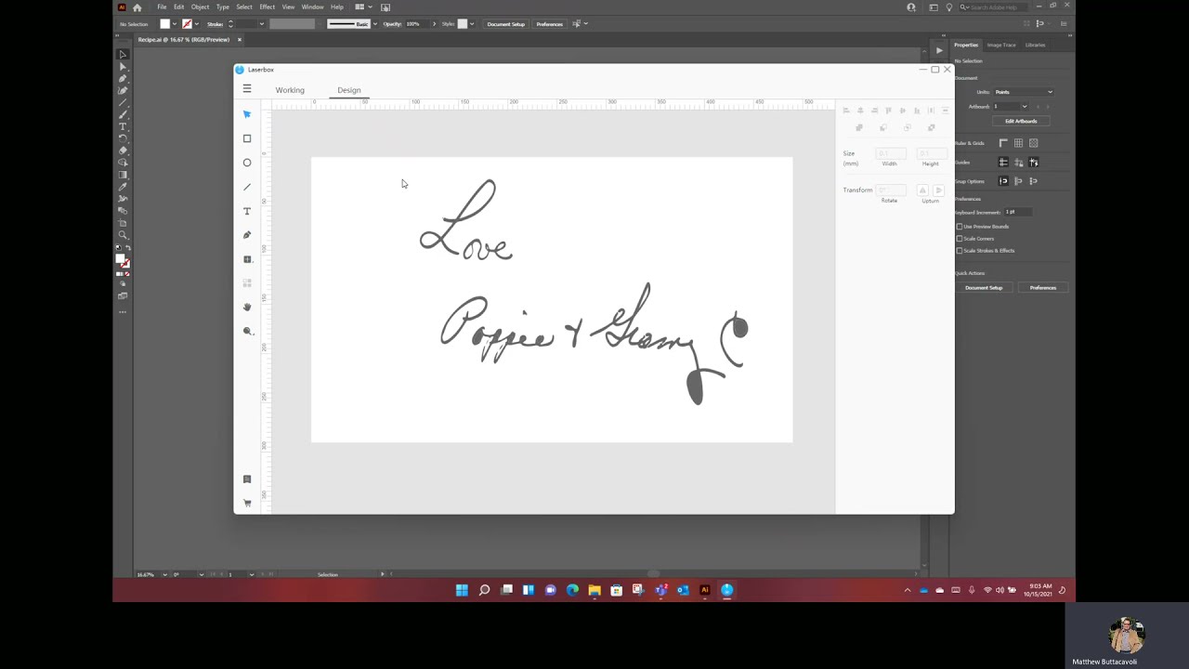Select Illustrator Eyedropper tool
The width and height of the screenshot is (1189, 669).
(122, 187)
